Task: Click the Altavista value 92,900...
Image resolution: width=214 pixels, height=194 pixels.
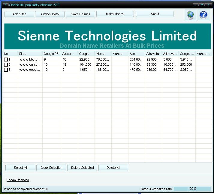Action: [153, 59]
